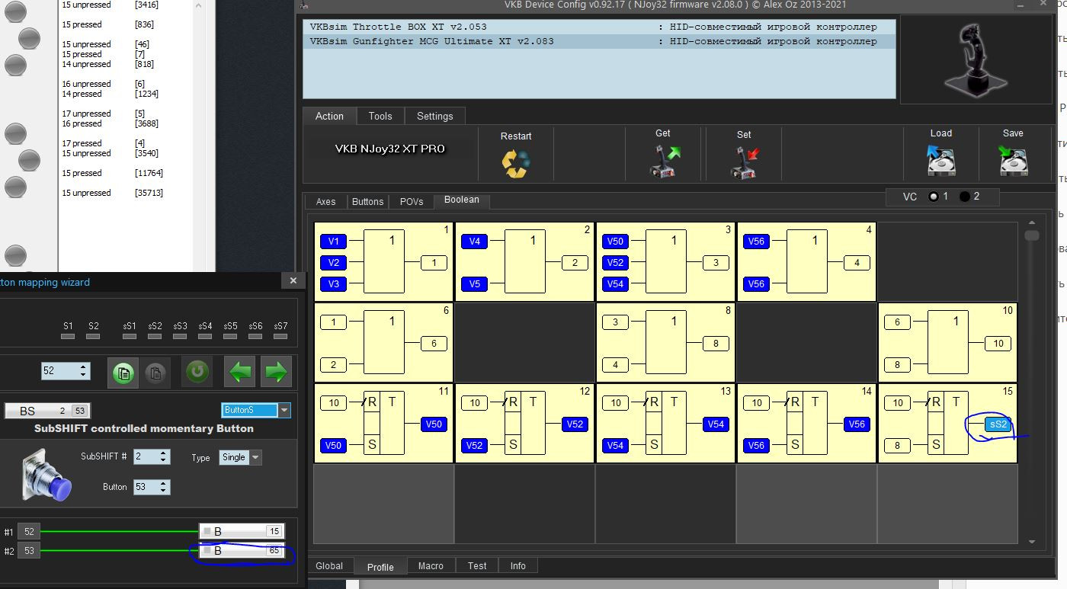
Task: Click the Restart device icon
Action: coord(515,162)
